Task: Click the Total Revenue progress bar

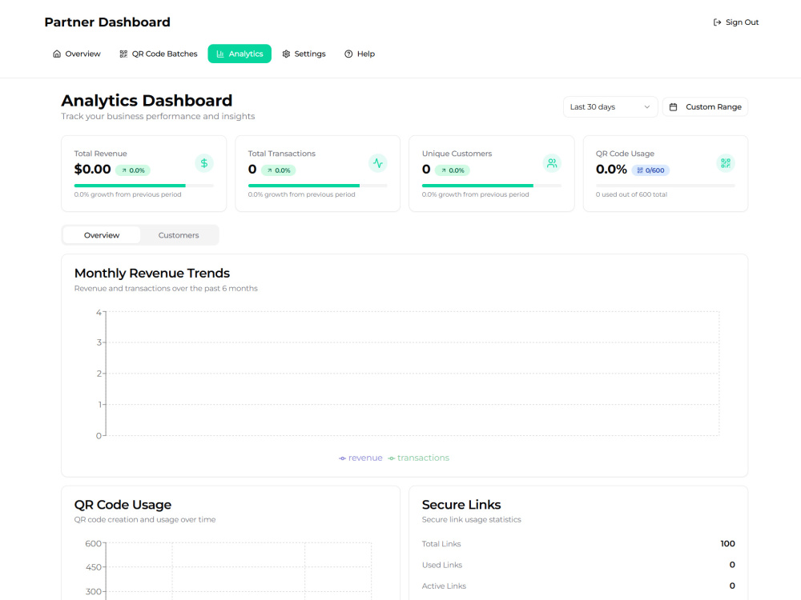Action: (143, 186)
